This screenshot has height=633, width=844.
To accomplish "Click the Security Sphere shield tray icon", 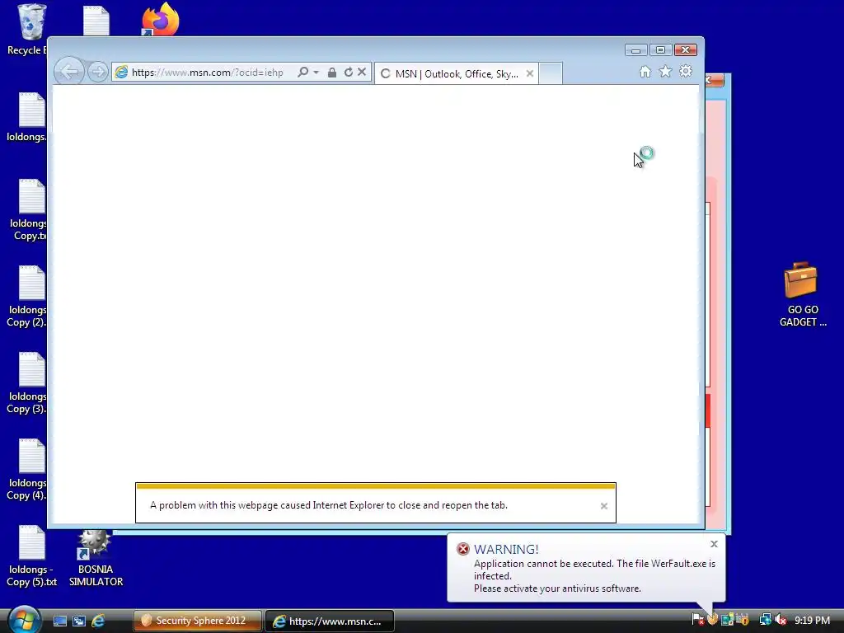I will tap(713, 620).
